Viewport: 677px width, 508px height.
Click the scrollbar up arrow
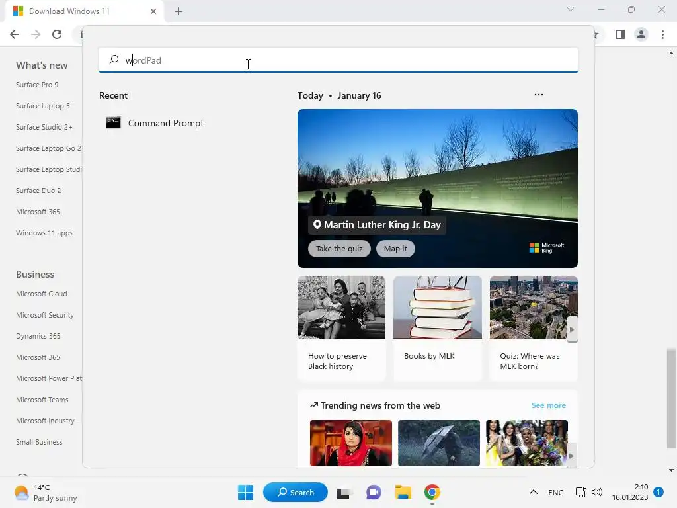(x=671, y=53)
